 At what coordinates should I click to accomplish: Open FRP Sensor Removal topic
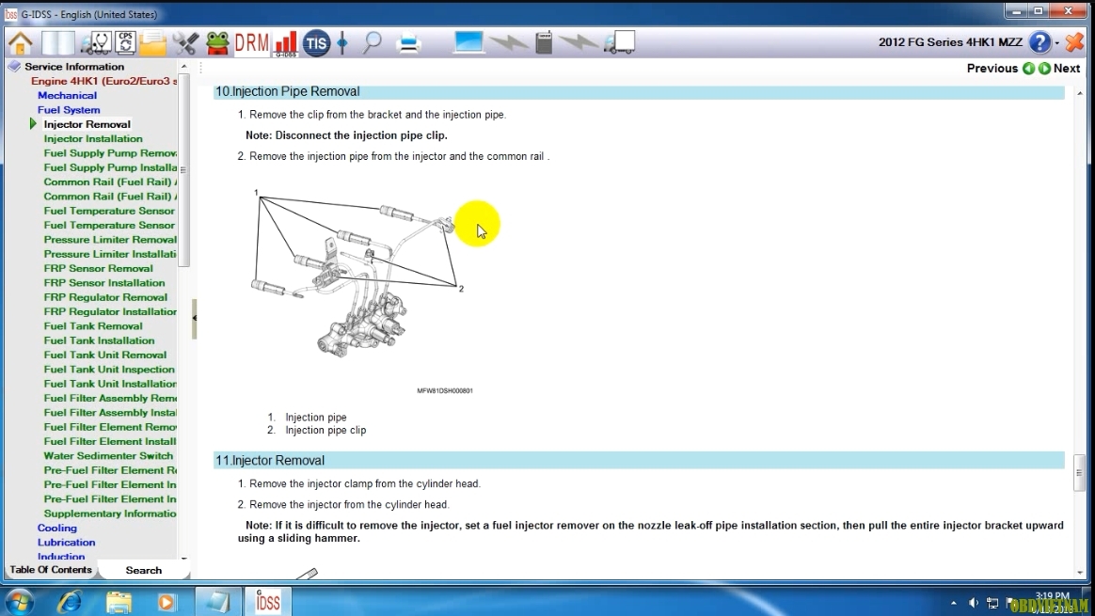point(98,268)
